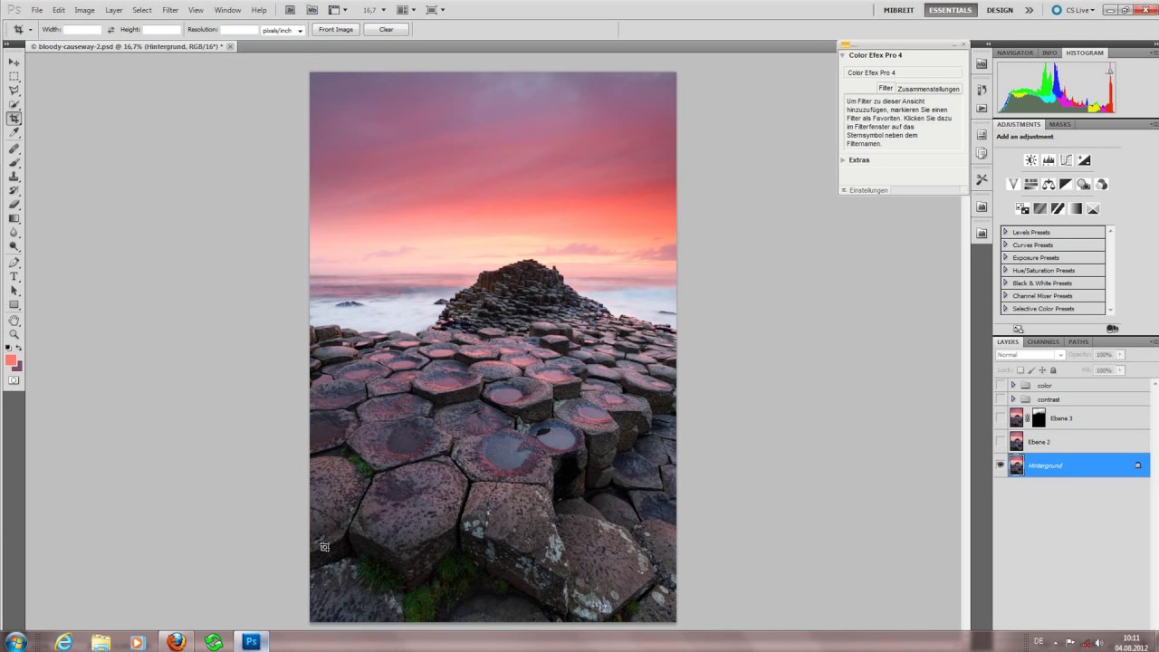Add a Vibrance adjustment
1159x652 pixels.
point(1013,184)
